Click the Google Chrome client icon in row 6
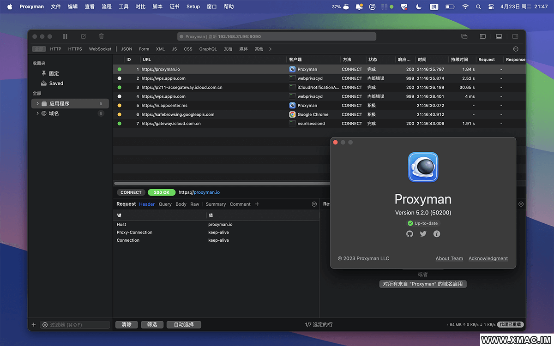 pos(292,114)
